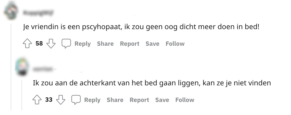
Task: Downvote the comment with 58 points
Action: pos(51,44)
